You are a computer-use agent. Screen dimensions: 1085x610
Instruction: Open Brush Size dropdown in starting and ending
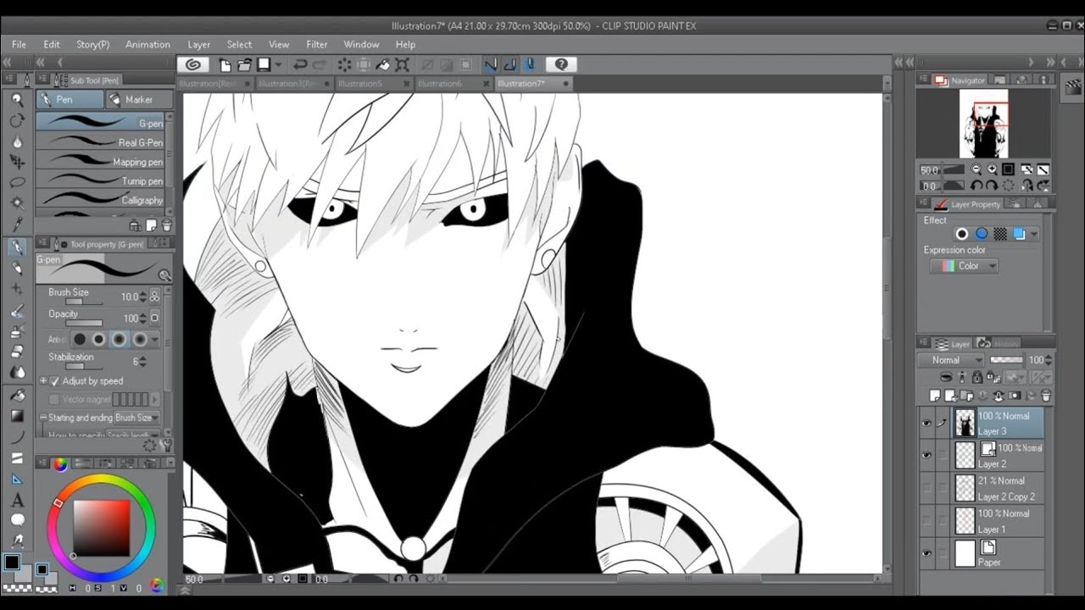pyautogui.click(x=136, y=418)
